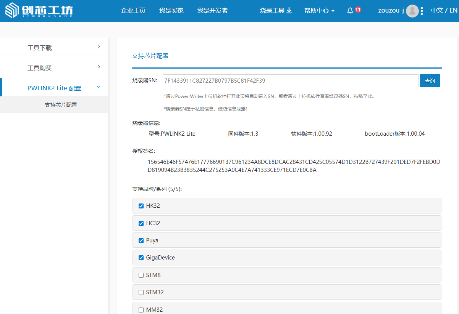Open the 我是开发者 navigation item
459x314 pixels.
click(x=212, y=11)
